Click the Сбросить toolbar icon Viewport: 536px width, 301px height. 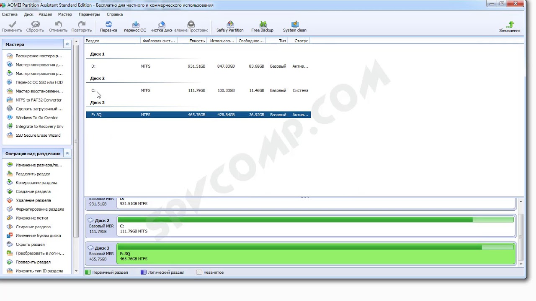point(35,26)
